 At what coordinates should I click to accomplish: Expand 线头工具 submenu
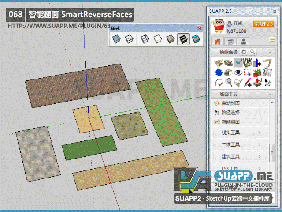[x=240, y=132]
